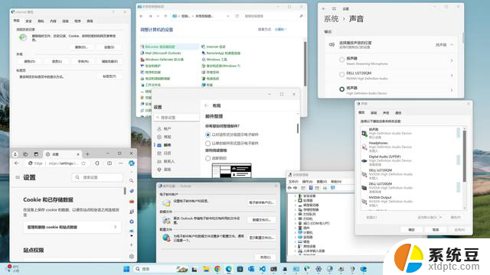The image size is (490, 275).
Task: Add an app with Edge sidebar plus
Action: click(132, 244)
